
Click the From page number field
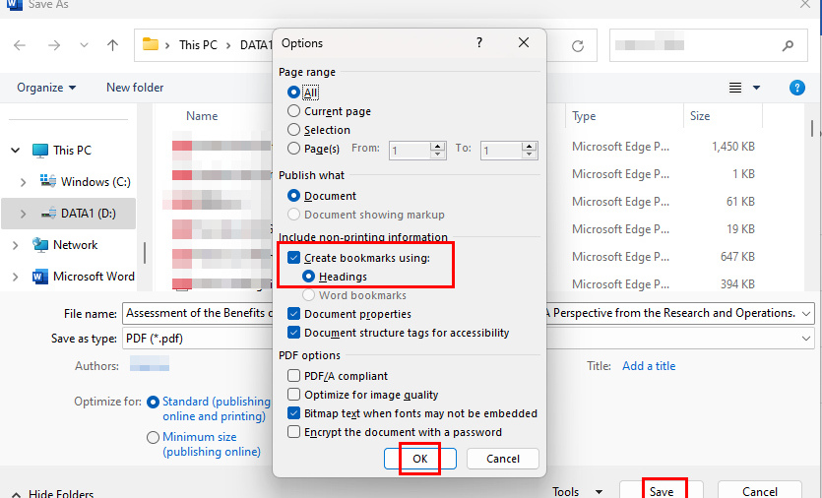(410, 151)
